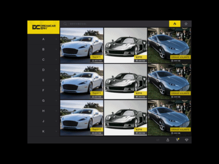Image resolution: width=219 pixels, height=164 pixels.
Task: Open the blue Virage Volante in second row
Action: (169, 82)
